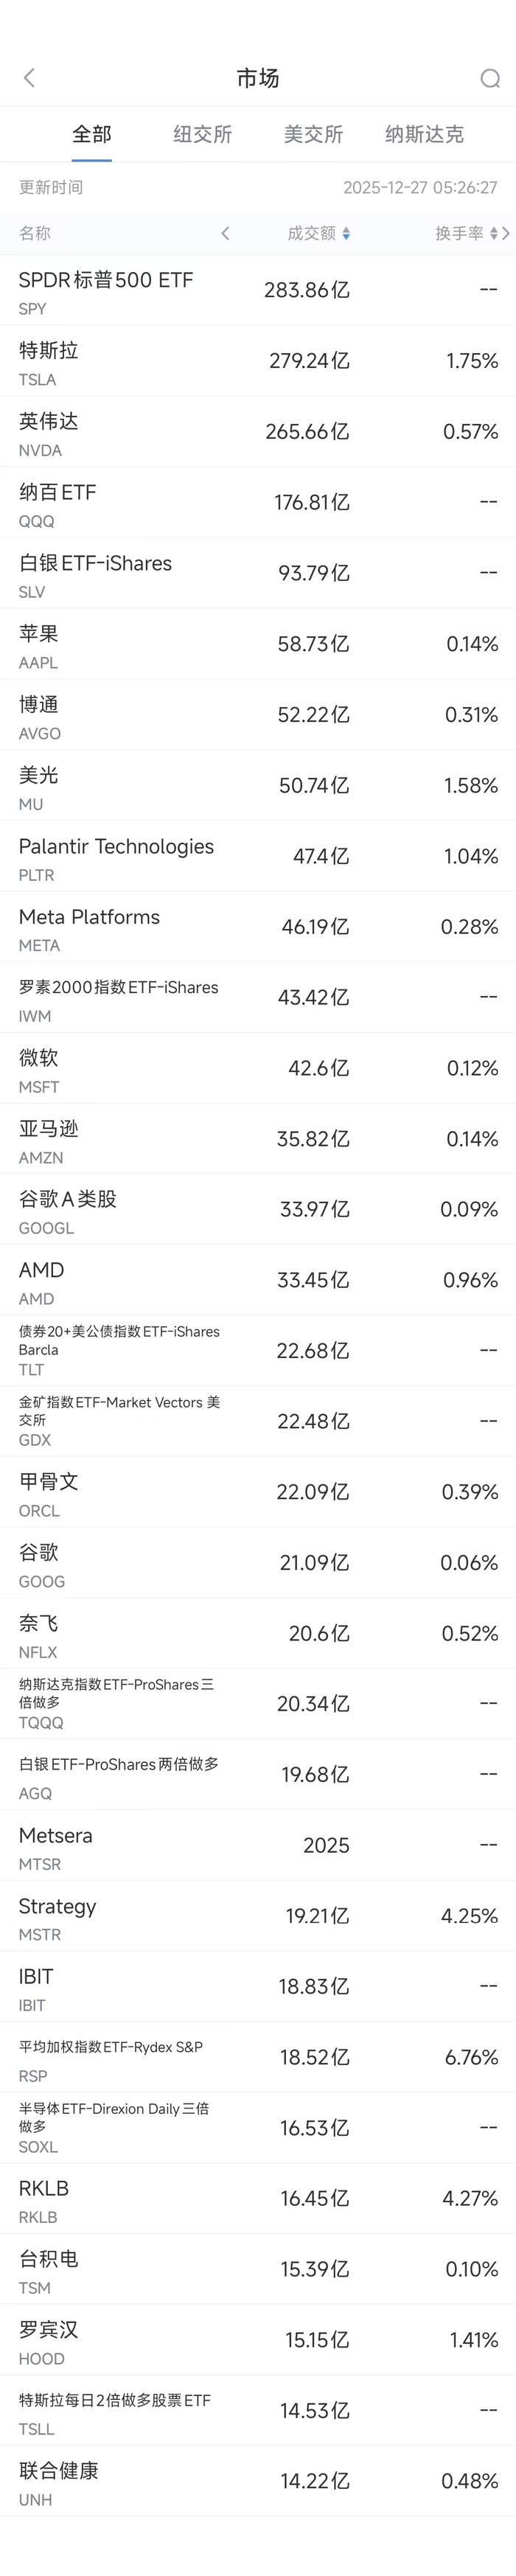Select the 美交所 tab
This screenshot has width=516, height=2576.
(x=313, y=134)
